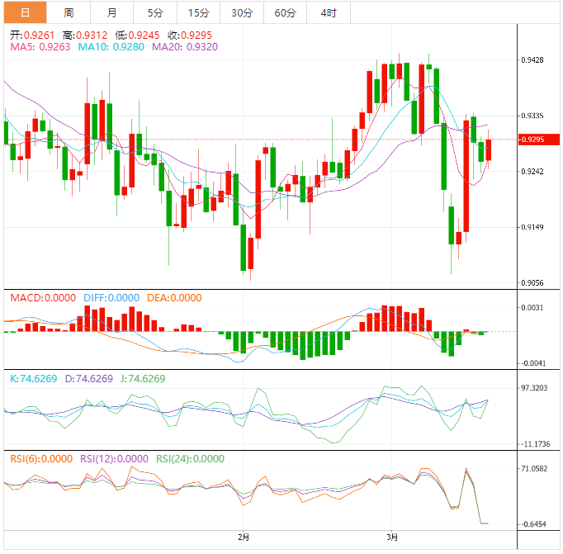Click the MA10 value label
The image size is (563, 554).
click(x=111, y=47)
